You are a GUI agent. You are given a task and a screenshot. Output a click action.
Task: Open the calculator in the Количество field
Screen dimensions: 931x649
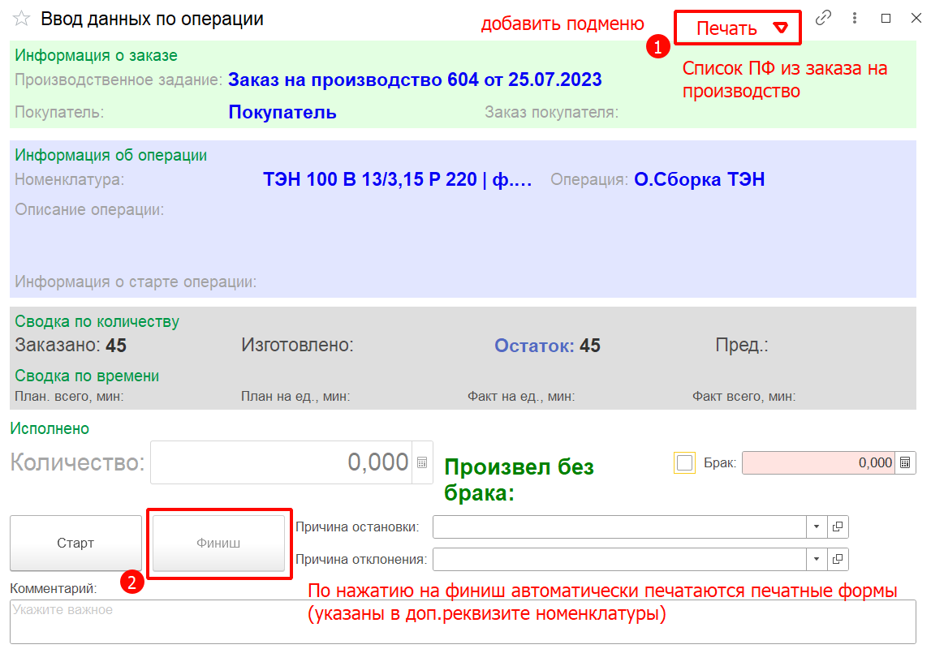pyautogui.click(x=422, y=462)
